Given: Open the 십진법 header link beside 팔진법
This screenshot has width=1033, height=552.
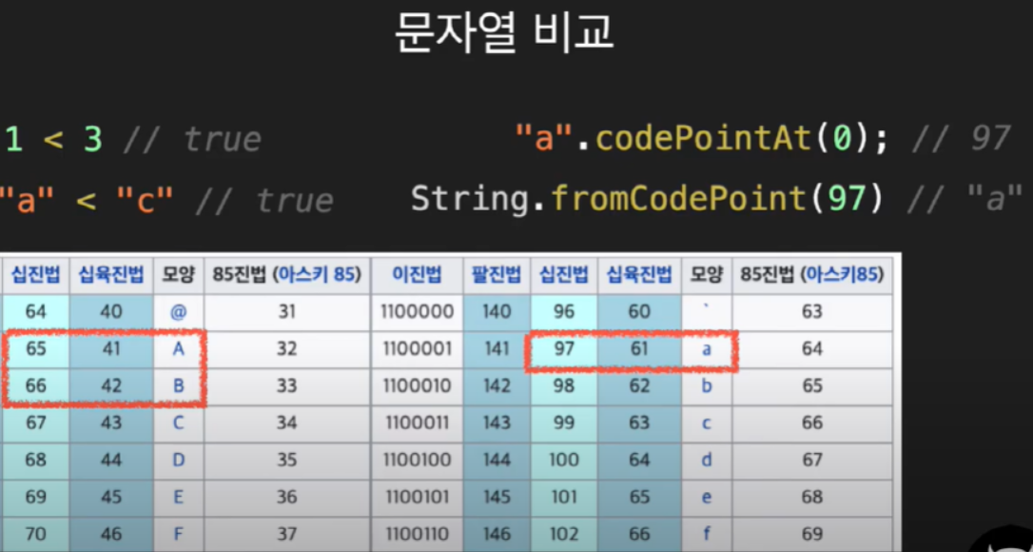Looking at the screenshot, I should pyautogui.click(x=564, y=274).
